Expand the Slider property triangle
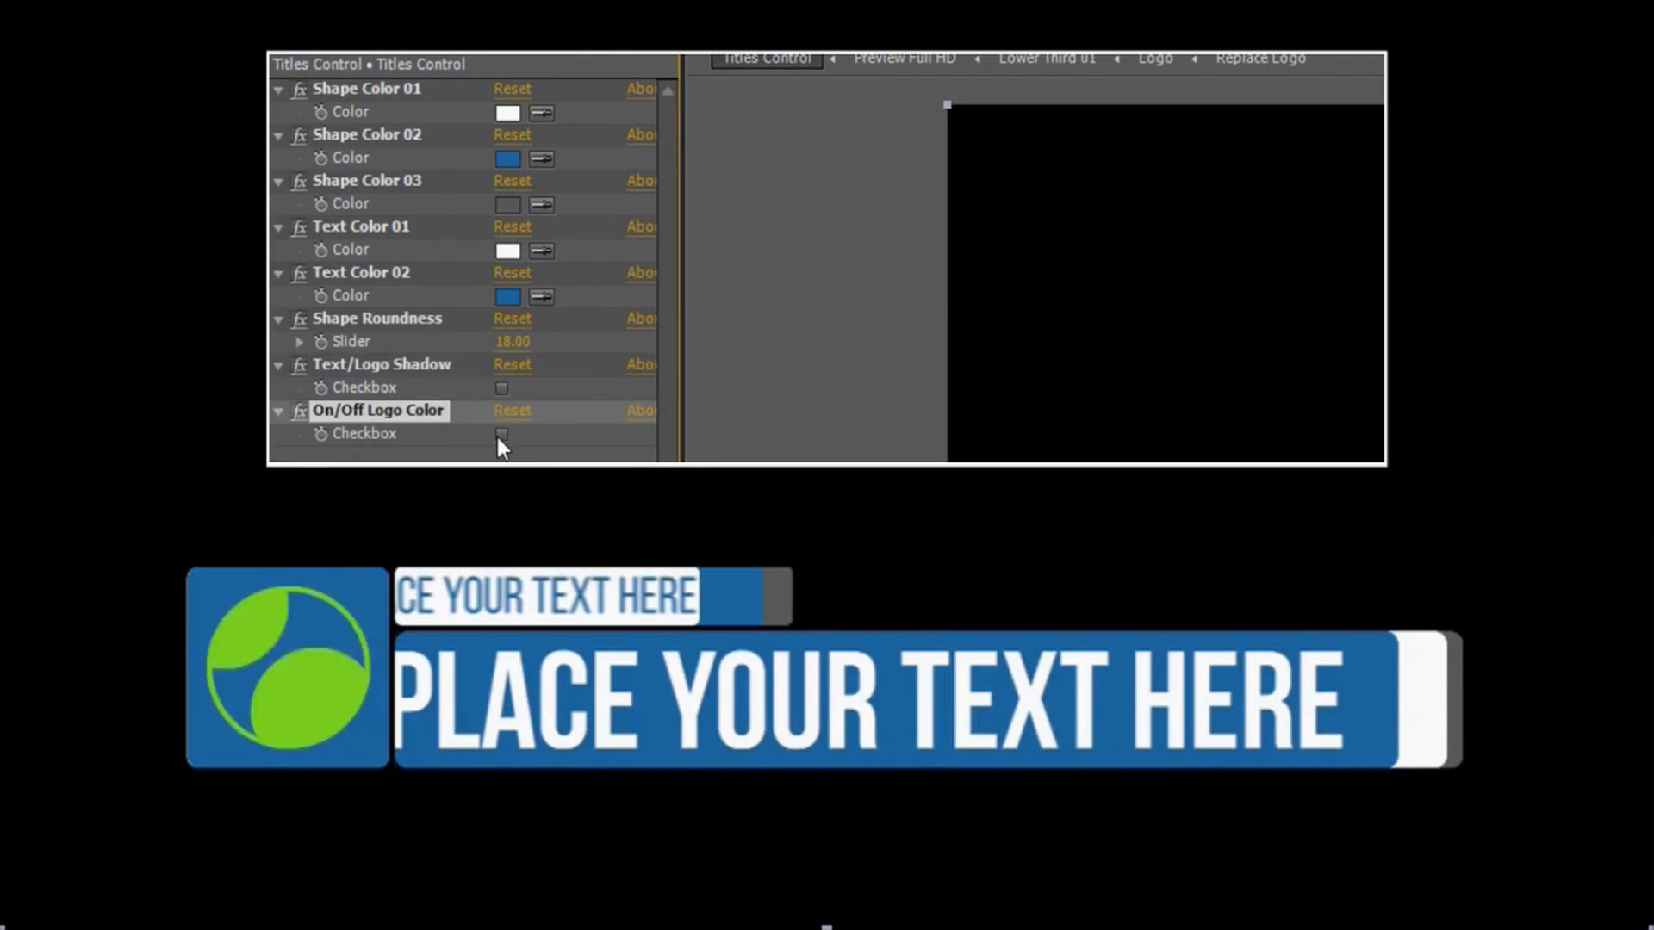Viewport: 1654px width, 930px height. click(x=300, y=342)
